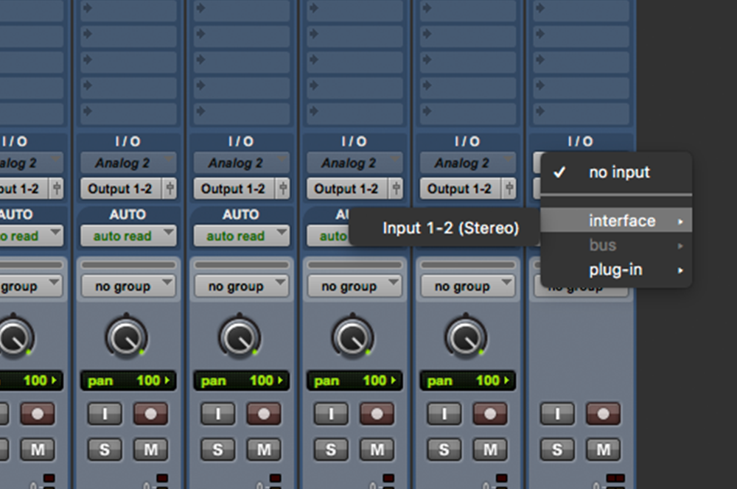This screenshot has width=737, height=489.
Task: Mute the second full channel strip
Action: point(264,449)
